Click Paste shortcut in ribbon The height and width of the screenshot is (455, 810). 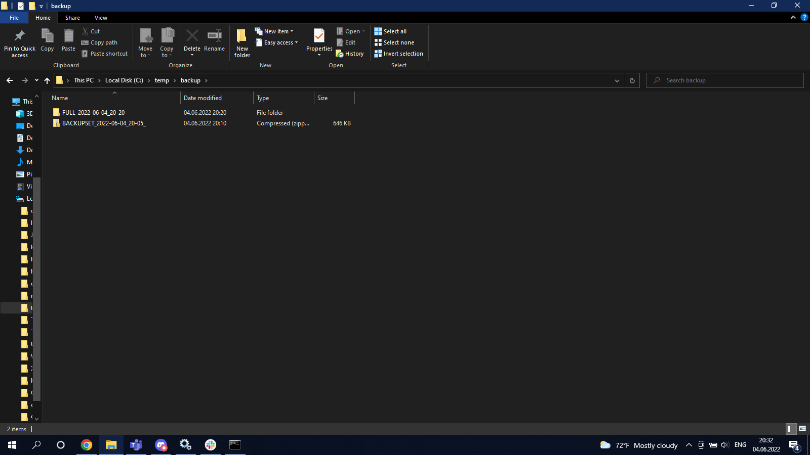(104, 54)
